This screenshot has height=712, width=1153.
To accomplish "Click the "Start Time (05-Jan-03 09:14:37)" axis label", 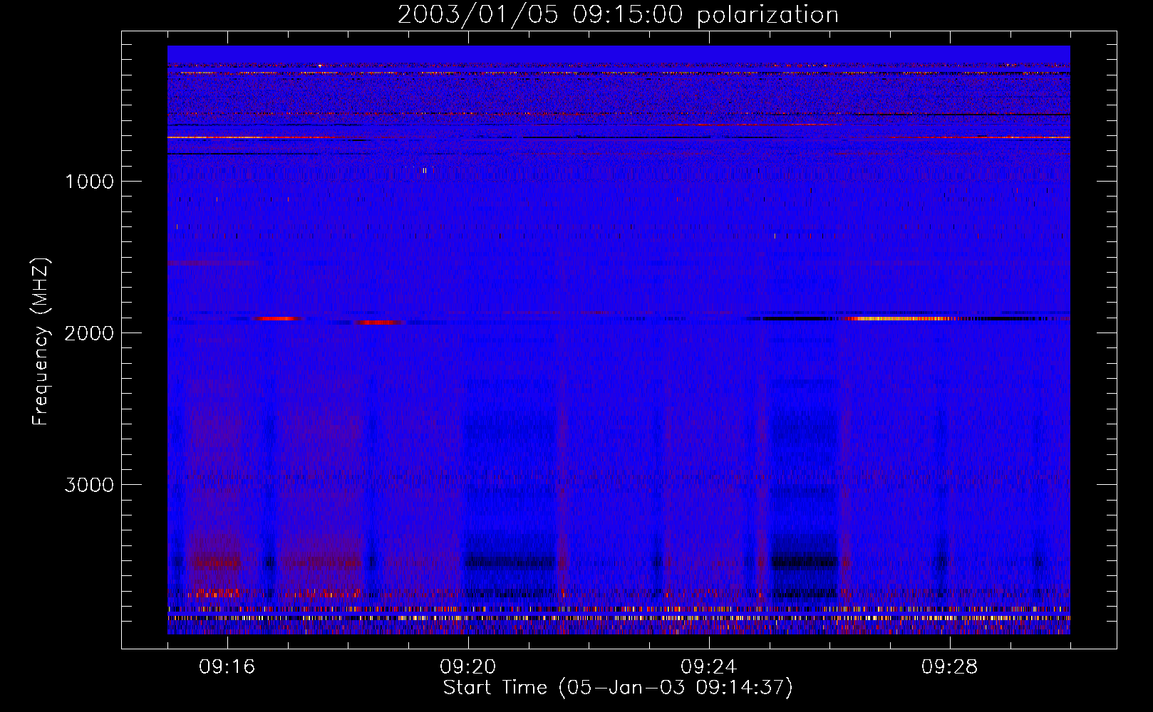I will (x=618, y=688).
